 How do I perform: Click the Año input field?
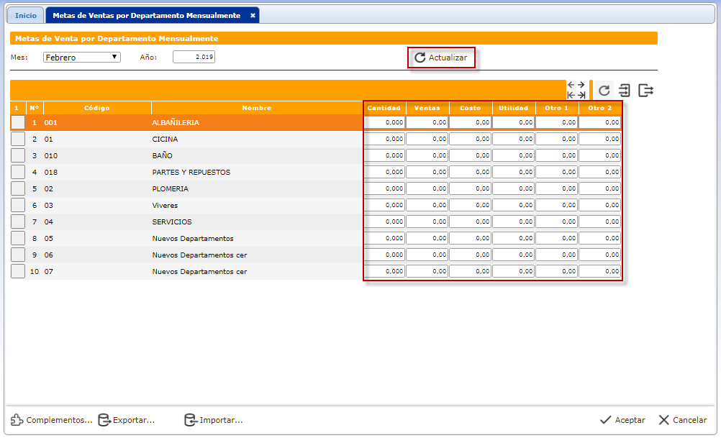pyautogui.click(x=194, y=58)
